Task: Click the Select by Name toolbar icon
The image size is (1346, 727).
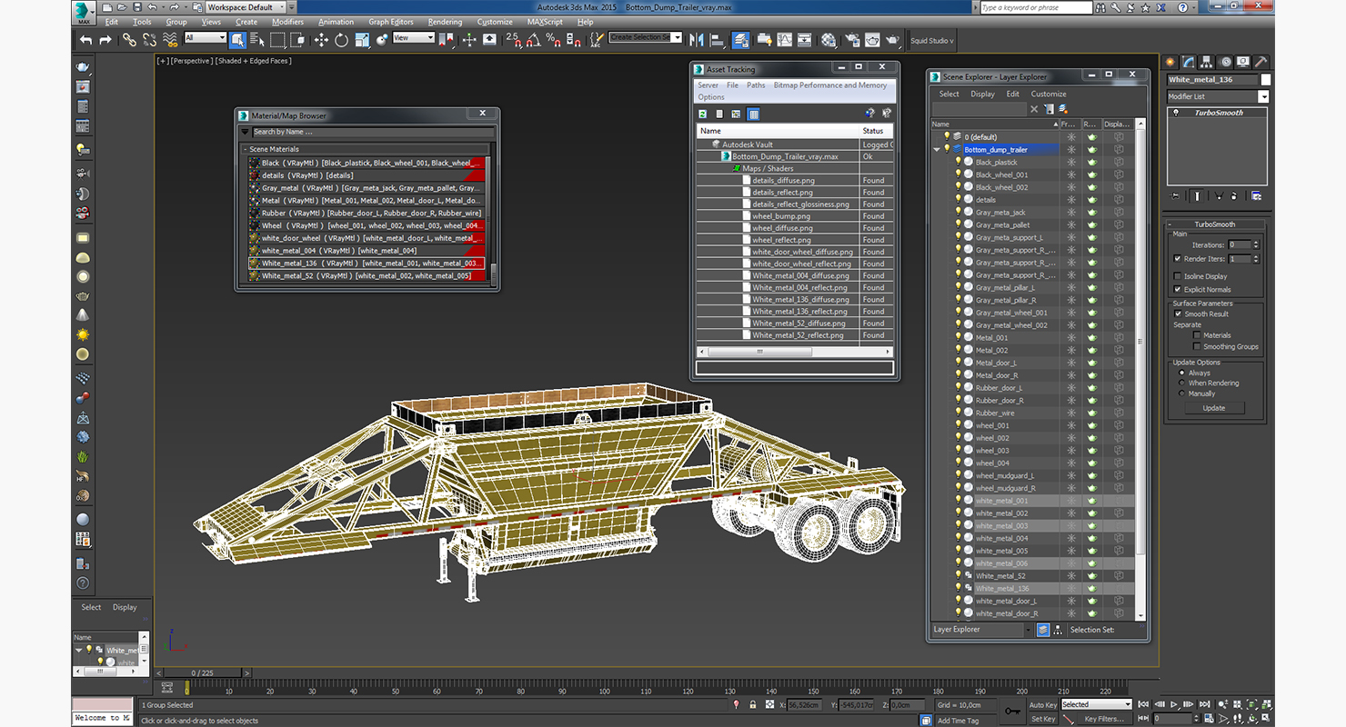Action: pos(257,40)
